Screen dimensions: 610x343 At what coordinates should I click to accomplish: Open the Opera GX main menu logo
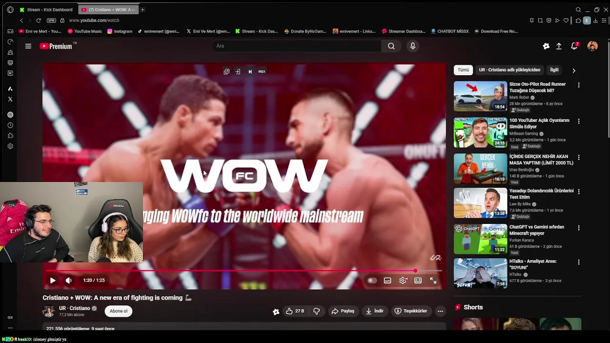point(10,10)
